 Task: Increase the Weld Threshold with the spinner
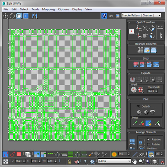[x=156, y=90]
